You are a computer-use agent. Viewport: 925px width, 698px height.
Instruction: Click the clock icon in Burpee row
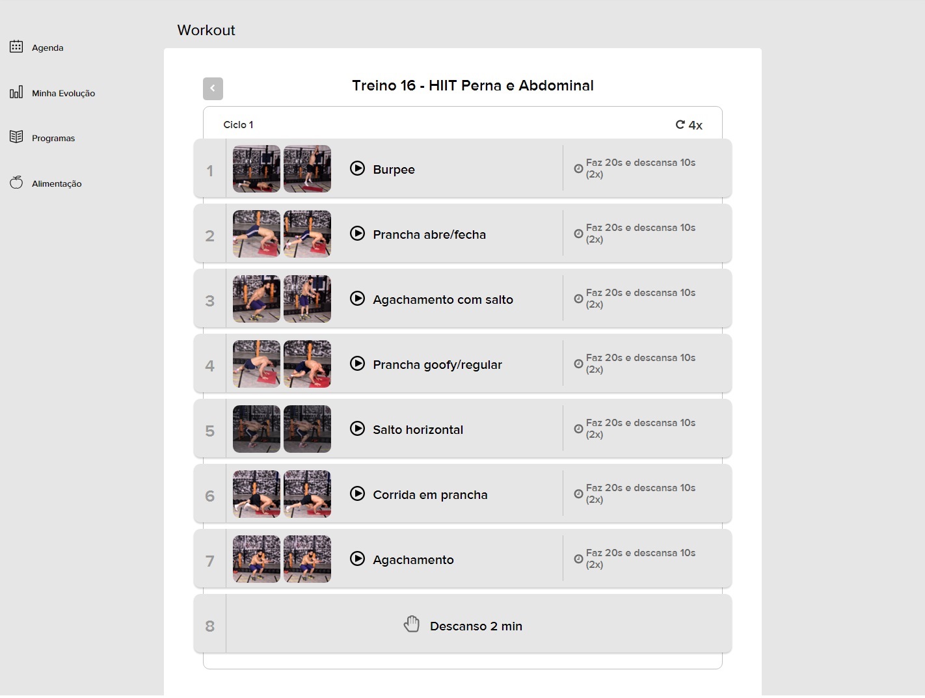578,168
